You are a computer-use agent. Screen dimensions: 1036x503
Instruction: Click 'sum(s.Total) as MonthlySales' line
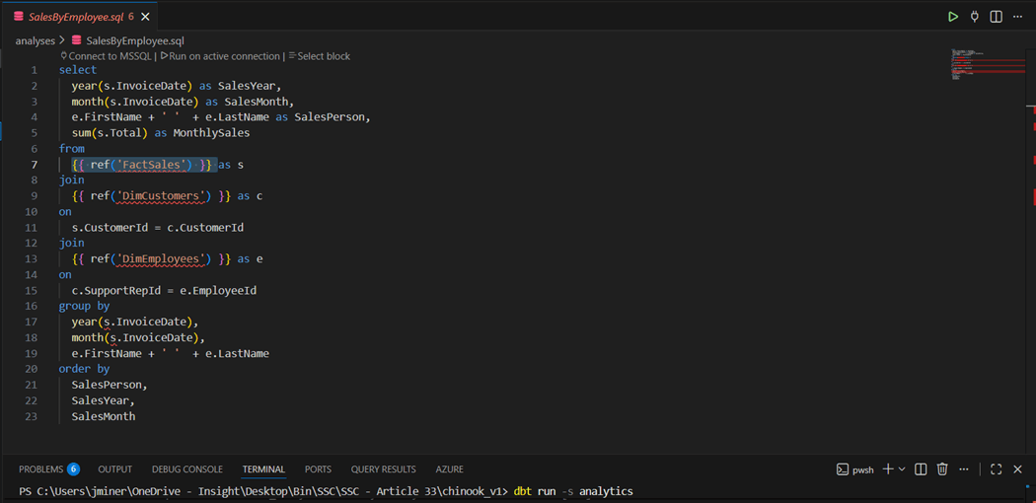coord(161,133)
